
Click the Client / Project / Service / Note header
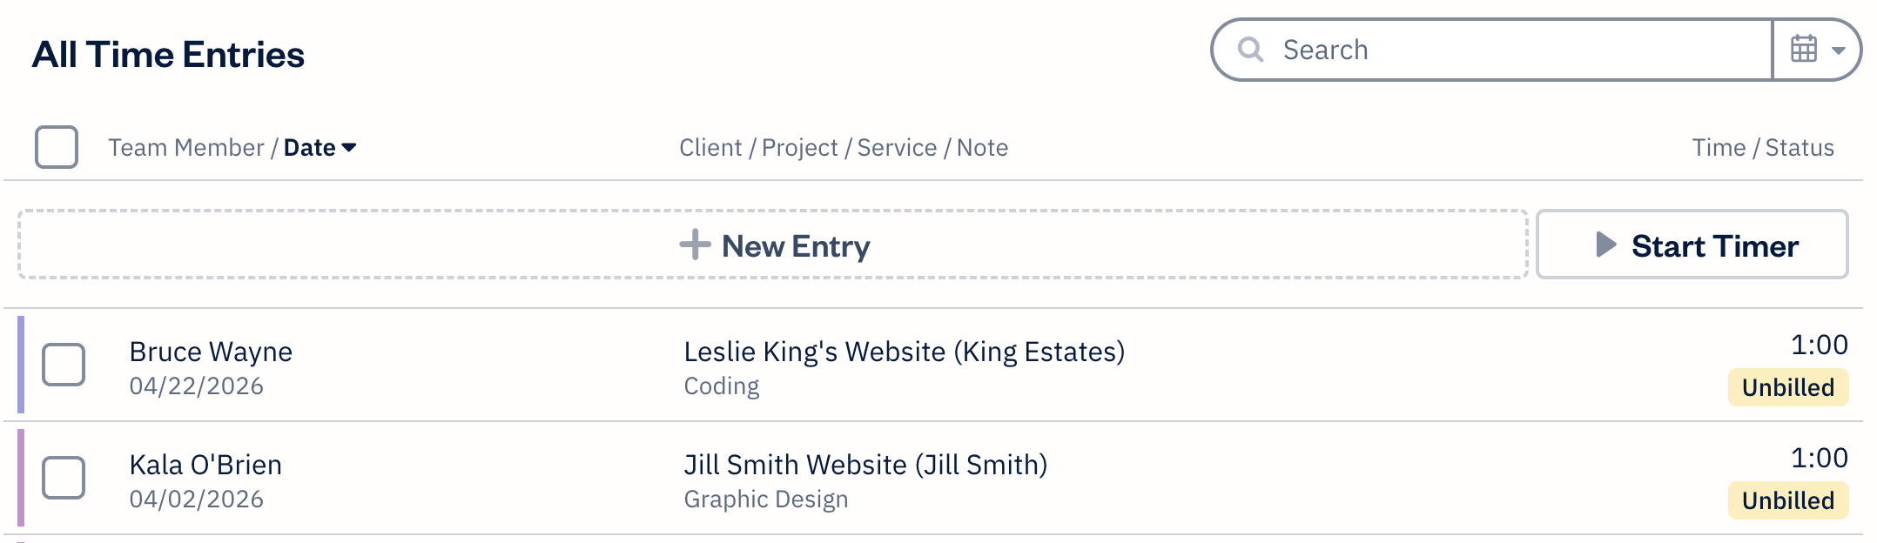(x=843, y=148)
